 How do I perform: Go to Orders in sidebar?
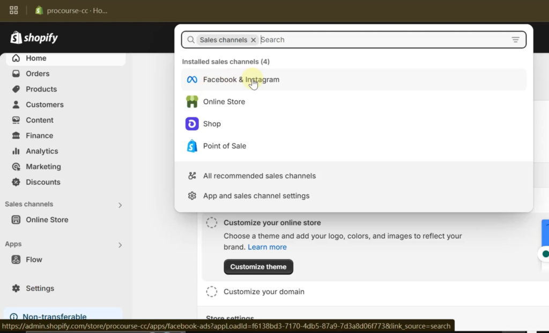(x=38, y=73)
